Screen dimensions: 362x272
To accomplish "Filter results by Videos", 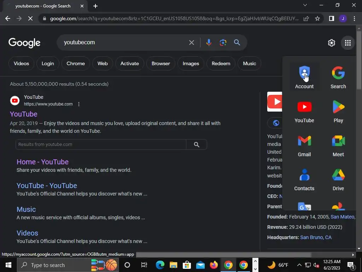I will click(21, 64).
